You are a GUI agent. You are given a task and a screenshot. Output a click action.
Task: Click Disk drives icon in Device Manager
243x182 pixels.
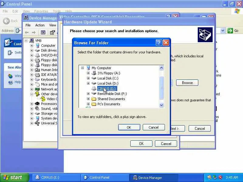click(37, 50)
